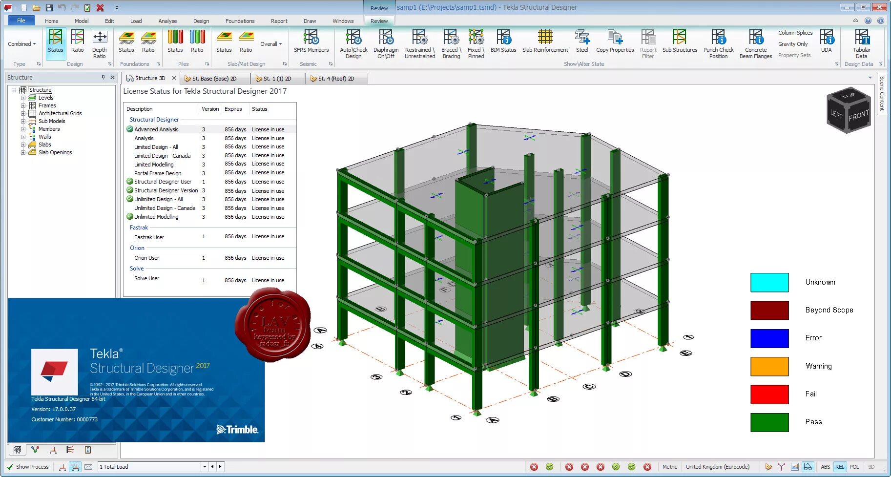The width and height of the screenshot is (891, 477).
Task: Click the Piles Status icon
Action: point(175,41)
